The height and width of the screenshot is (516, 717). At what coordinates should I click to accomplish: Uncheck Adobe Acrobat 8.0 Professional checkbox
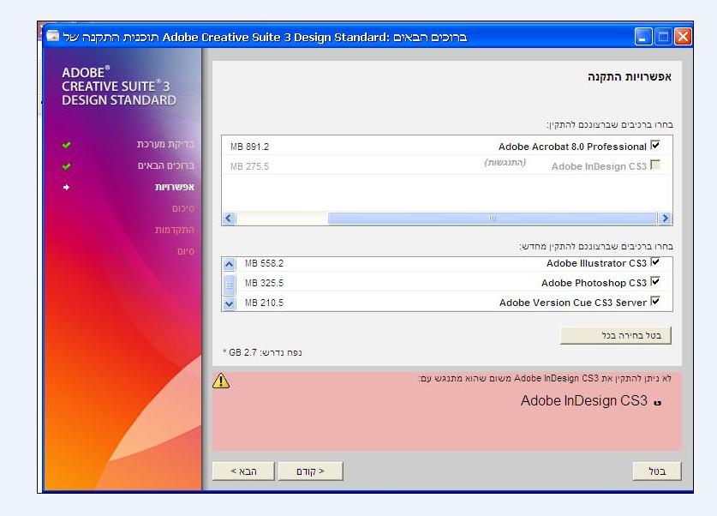tap(655, 146)
